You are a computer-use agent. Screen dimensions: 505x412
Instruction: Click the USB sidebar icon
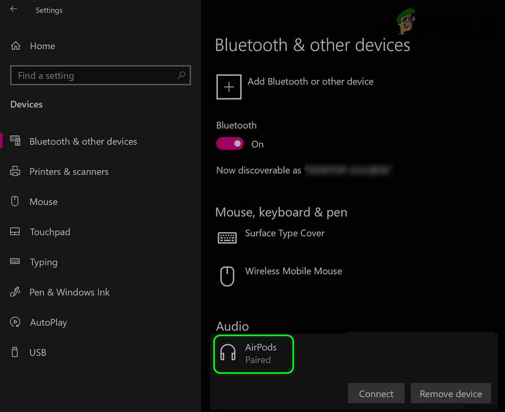[x=15, y=352]
